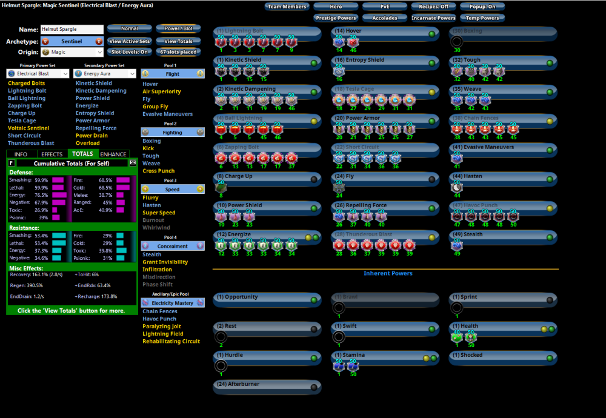Open the Origin dropdown showing Magic
The width and height of the screenshot is (606, 418).
coord(72,53)
